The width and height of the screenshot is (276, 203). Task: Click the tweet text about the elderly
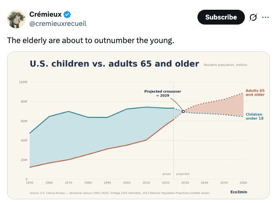point(91,40)
